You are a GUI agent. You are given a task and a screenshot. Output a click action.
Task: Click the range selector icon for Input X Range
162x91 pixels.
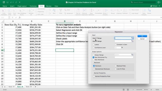132,41
